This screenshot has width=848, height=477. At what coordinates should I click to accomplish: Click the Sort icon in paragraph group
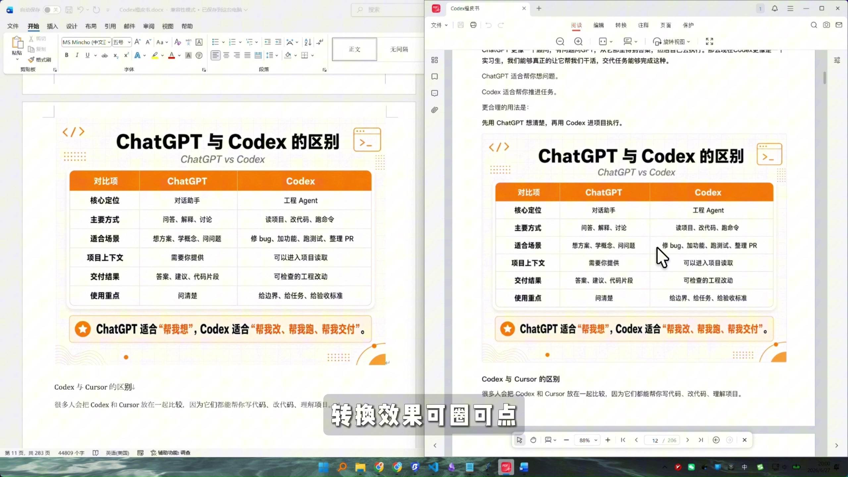(308, 42)
